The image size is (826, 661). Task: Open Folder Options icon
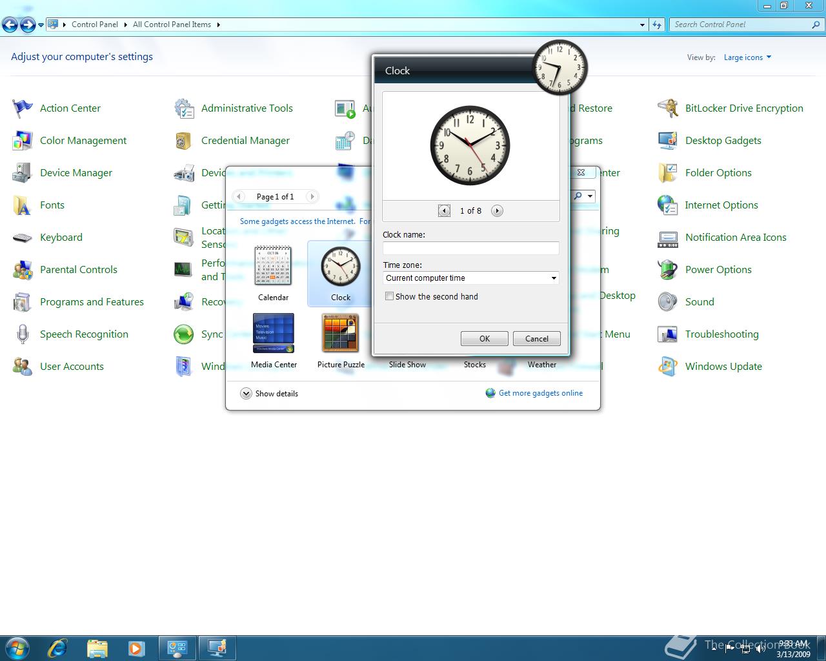tap(668, 173)
